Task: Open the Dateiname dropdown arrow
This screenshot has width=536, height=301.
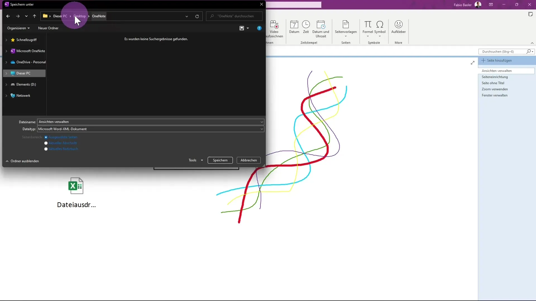Action: point(262,122)
